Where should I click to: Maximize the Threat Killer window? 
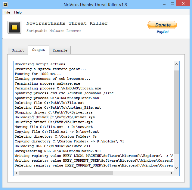pos(172,4)
